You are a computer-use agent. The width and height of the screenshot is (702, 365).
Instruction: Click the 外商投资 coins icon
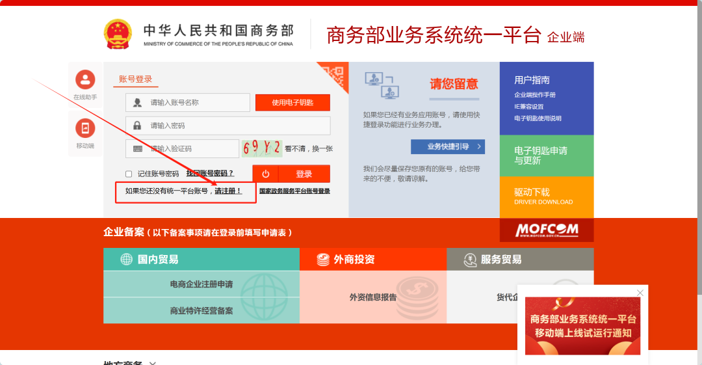(x=323, y=260)
